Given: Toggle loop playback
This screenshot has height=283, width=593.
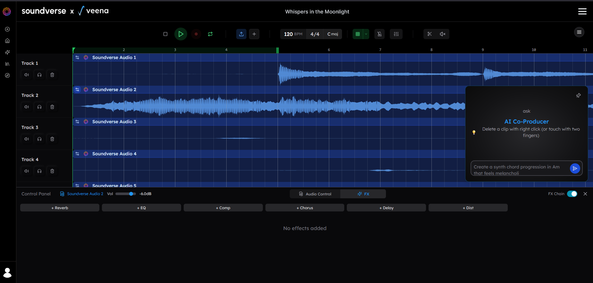Looking at the screenshot, I should point(210,34).
